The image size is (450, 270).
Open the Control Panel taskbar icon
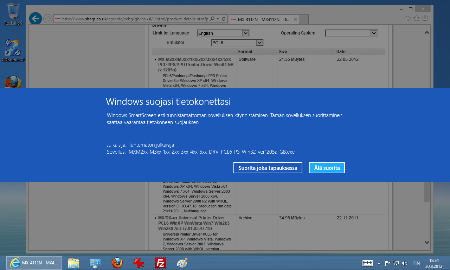click(95, 263)
